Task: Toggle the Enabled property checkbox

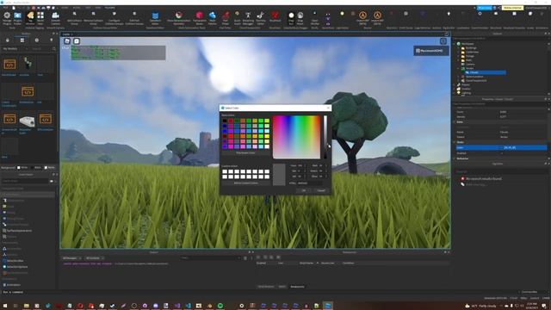Action: point(502,153)
